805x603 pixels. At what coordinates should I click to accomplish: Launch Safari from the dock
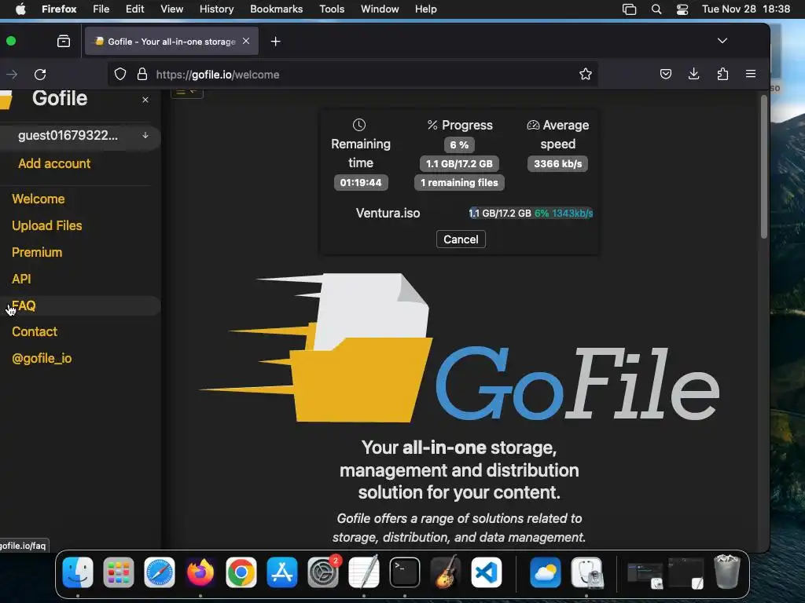coord(159,572)
